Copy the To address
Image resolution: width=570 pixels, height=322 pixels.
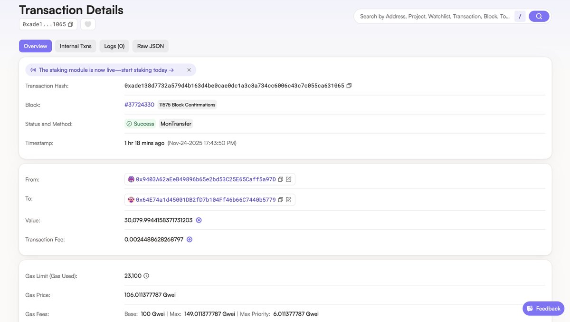[281, 200]
